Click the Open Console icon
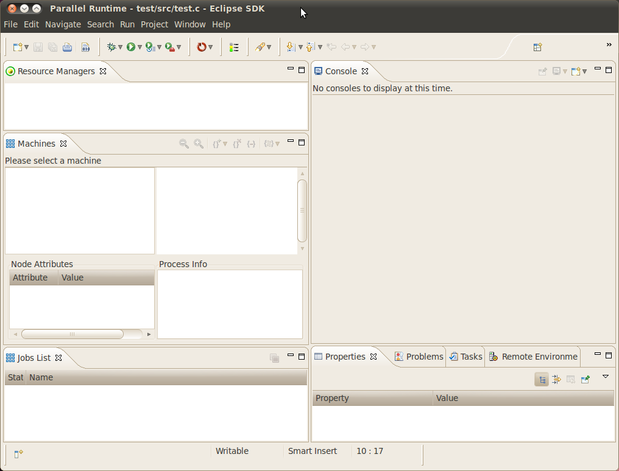619x471 pixels. tap(576, 71)
